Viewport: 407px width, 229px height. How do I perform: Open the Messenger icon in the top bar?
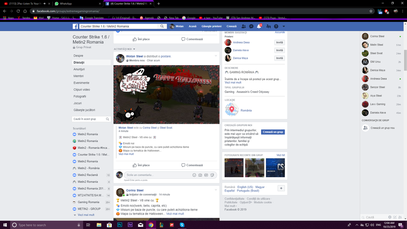[x=251, y=26]
